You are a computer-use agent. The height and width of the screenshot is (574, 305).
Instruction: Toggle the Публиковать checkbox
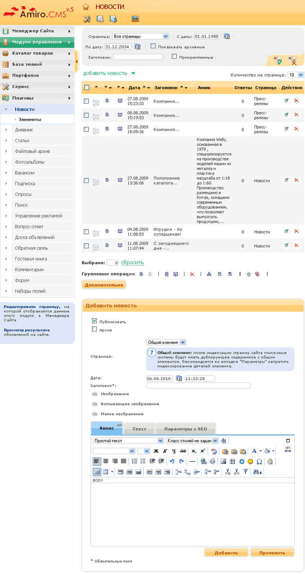point(94,321)
